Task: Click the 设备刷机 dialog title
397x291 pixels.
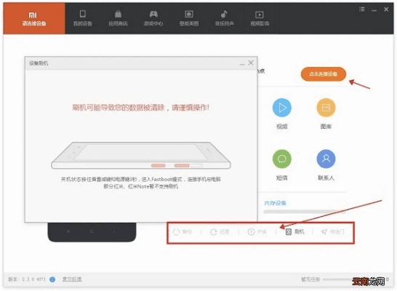Action: [39, 63]
